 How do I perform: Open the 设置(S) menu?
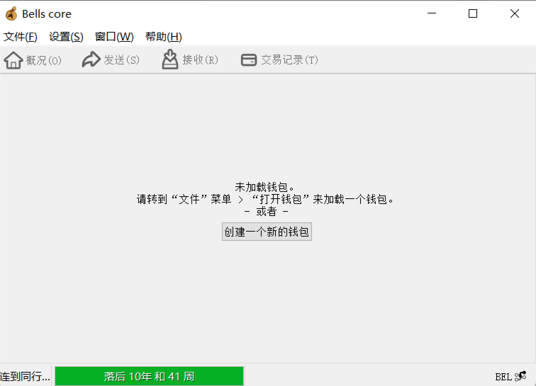[x=65, y=36]
